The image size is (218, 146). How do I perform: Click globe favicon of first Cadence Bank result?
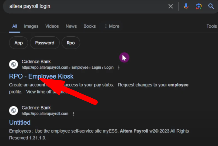(14, 64)
